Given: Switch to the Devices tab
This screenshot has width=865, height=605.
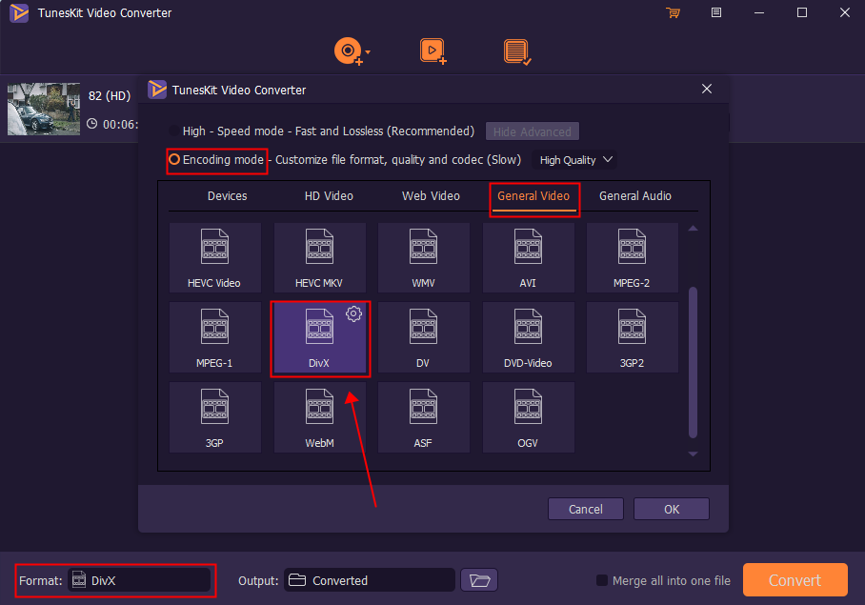Looking at the screenshot, I should coord(228,196).
